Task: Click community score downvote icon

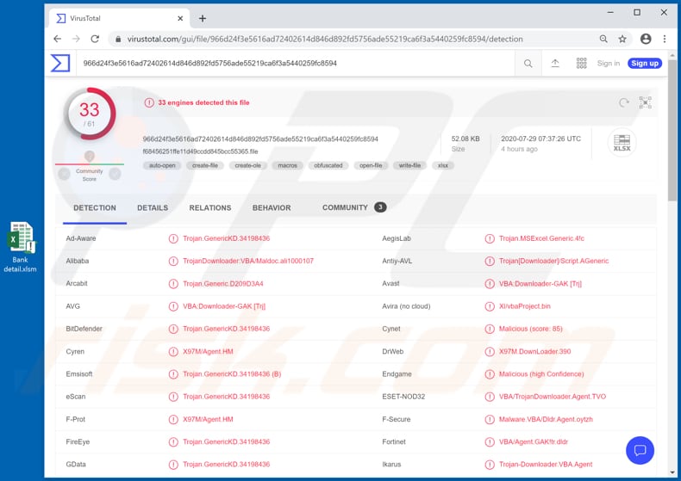Action: 64,174
